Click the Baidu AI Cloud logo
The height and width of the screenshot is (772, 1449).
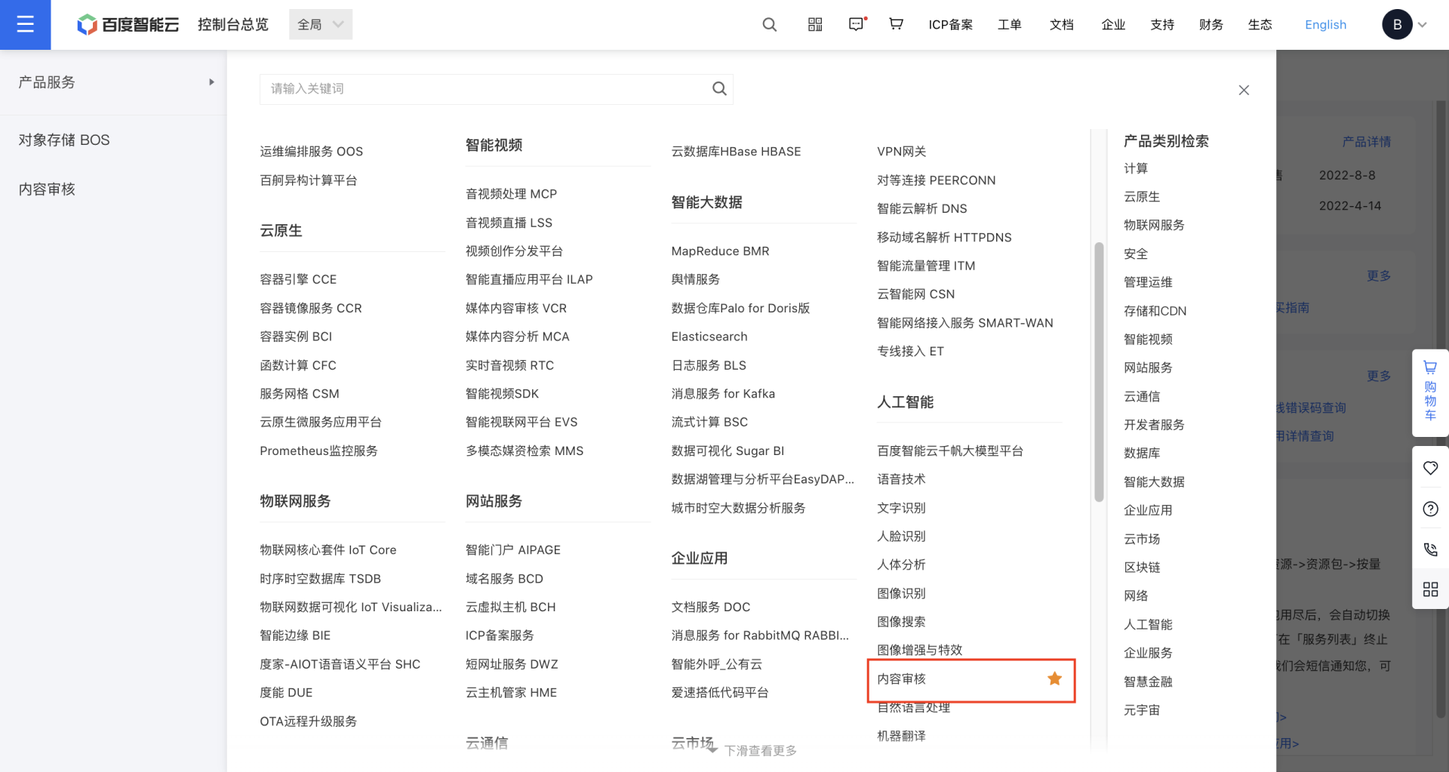[x=128, y=24]
